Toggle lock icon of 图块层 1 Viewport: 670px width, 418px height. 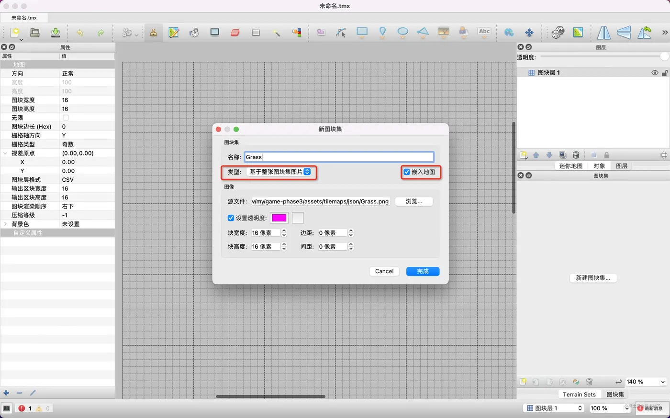pyautogui.click(x=665, y=73)
